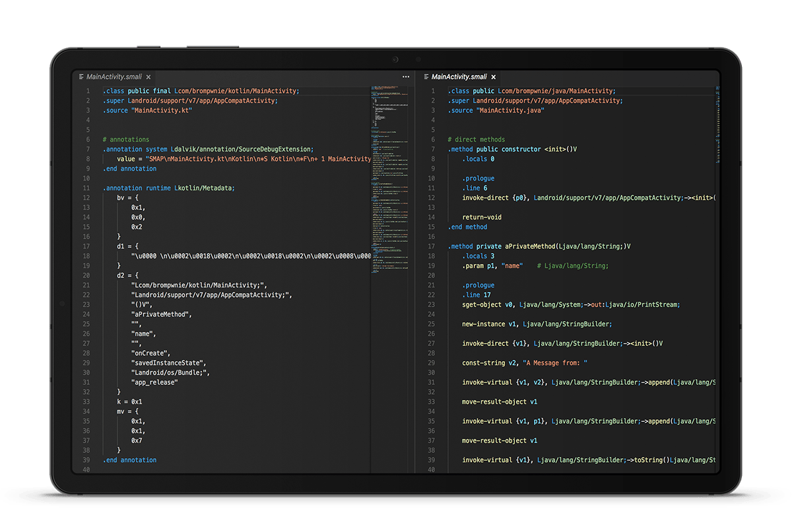Click line number 11 in left editor
The height and width of the screenshot is (528, 792).
pyautogui.click(x=85, y=189)
